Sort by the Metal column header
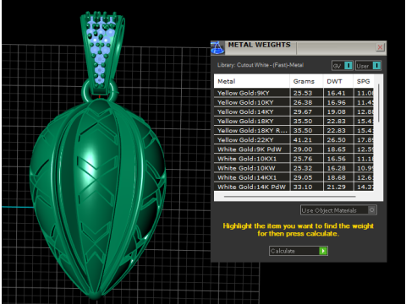This screenshot has height=304, width=406. click(252, 81)
